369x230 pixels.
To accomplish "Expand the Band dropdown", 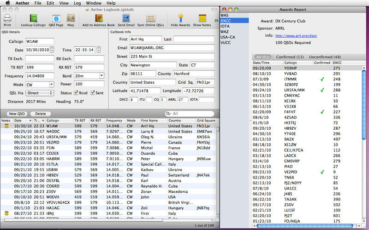I will pos(101,75).
